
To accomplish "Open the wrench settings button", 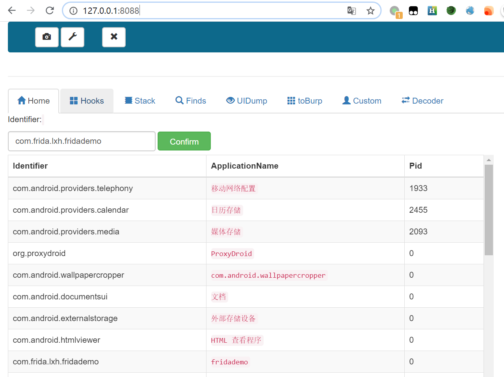I will tap(73, 37).
